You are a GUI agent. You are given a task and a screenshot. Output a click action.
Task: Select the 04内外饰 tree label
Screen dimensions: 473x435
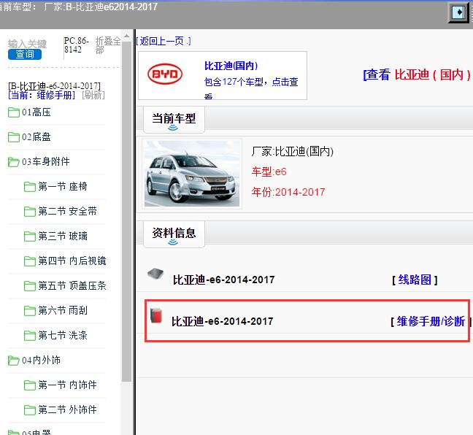(41, 360)
